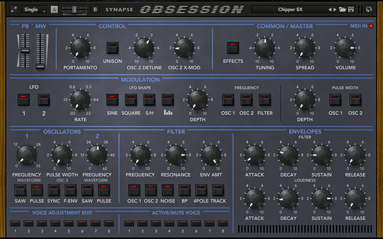Image resolution: width=383 pixels, height=239 pixels.
Task: Click the pitch bend PB slider
Action: (x=25, y=51)
